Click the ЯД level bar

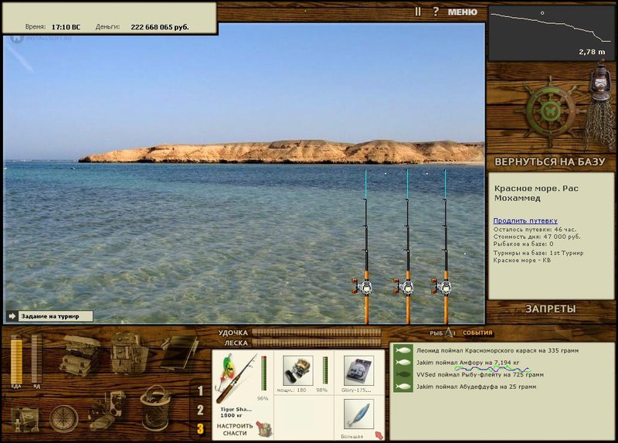coord(36,360)
